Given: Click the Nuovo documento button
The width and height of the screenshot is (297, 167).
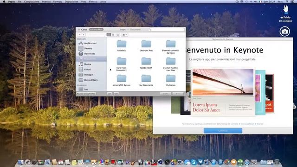Looking at the screenshot, I should pos(86,94).
